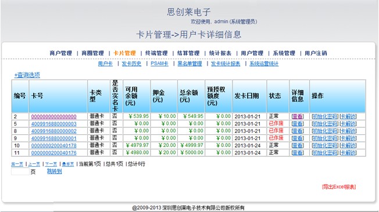Open card number 4009916880000003
This screenshot has width=379, height=212.
pos(54,124)
